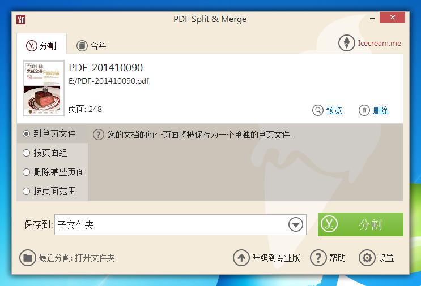The image size is (421, 286).
Task: Click the PDF cover thumbnail
Action: (x=44, y=88)
